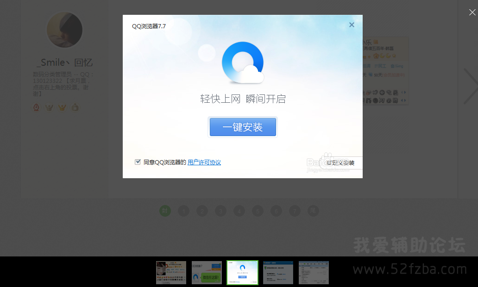Screen dimensions: 478x287
Task: Click the red pen-nib badge icon
Action: click(36, 107)
